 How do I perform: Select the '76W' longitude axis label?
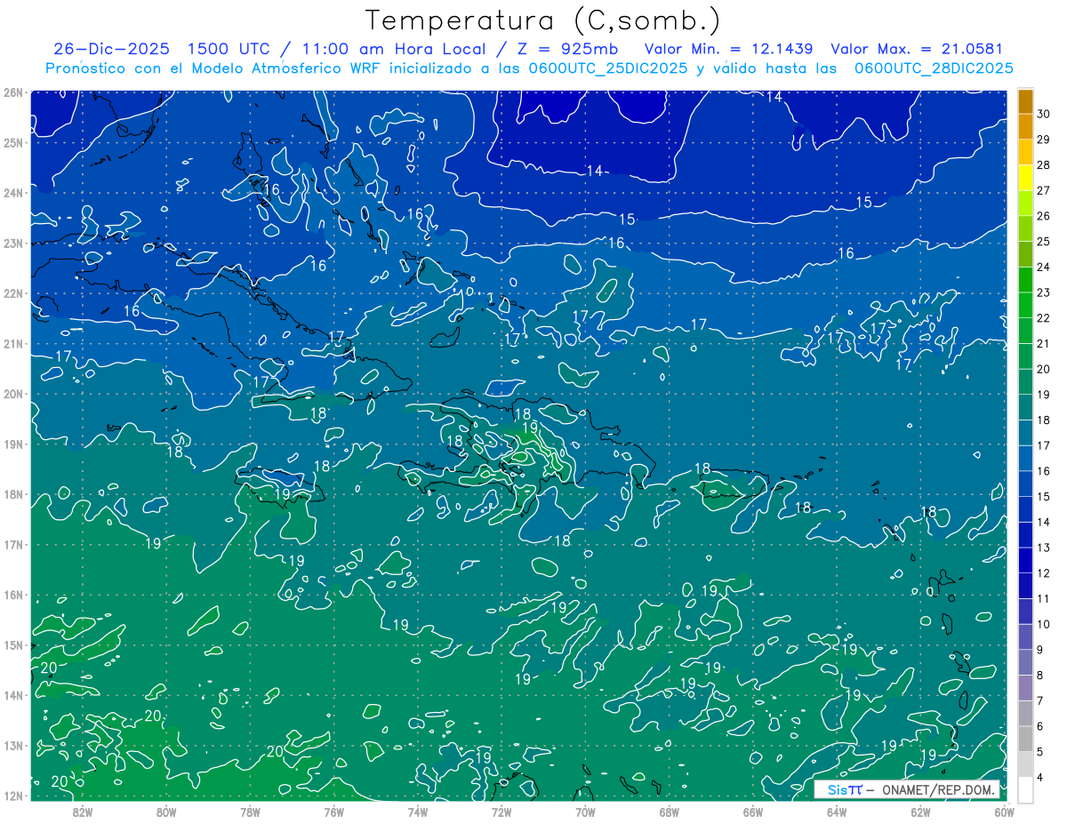(x=334, y=812)
